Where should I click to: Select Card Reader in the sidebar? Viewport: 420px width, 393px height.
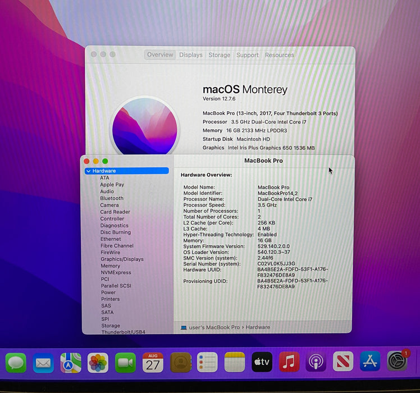[115, 212]
